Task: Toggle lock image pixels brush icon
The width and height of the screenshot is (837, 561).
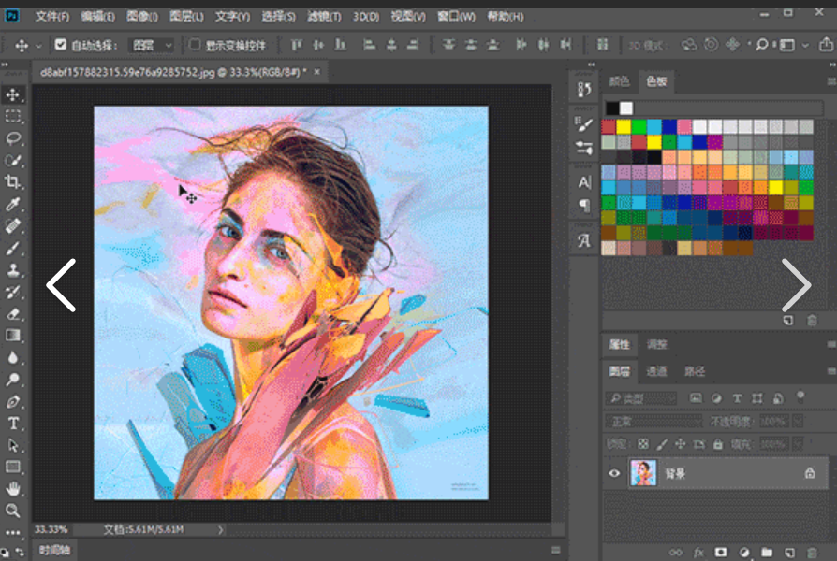Action: pyautogui.click(x=662, y=444)
